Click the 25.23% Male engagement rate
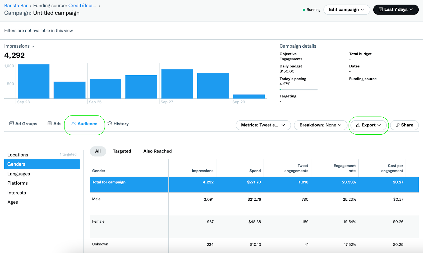The height and width of the screenshot is (253, 423). click(349, 199)
